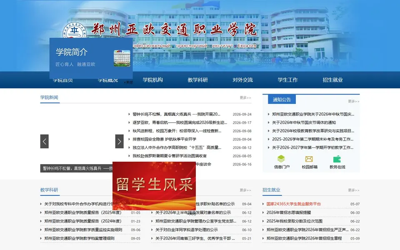
Task: Open the 学院机构 menu
Action: [153, 80]
